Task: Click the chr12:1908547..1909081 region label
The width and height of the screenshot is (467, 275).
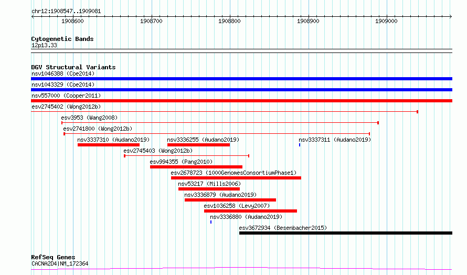Action: [x=66, y=12]
